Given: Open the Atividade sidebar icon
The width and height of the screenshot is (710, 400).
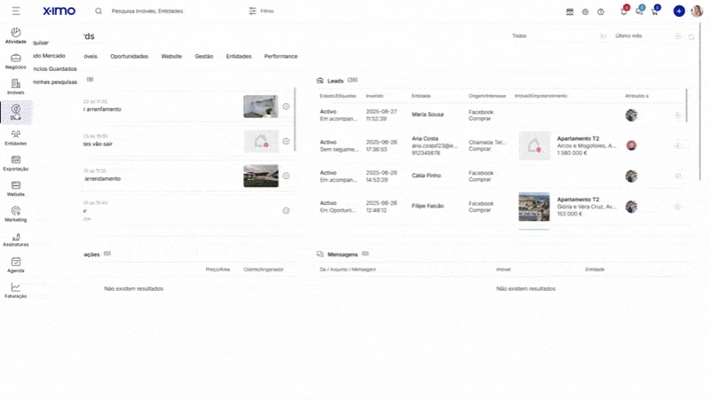Looking at the screenshot, I should 15,34.
